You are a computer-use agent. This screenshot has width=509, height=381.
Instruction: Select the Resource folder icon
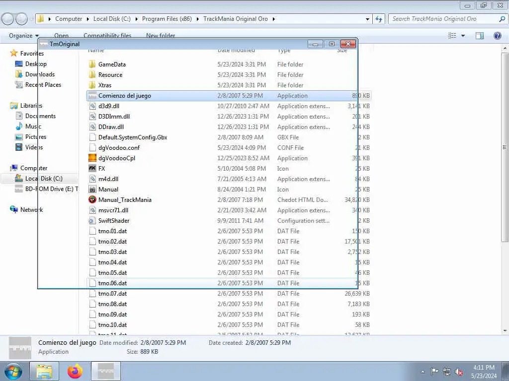(92, 74)
